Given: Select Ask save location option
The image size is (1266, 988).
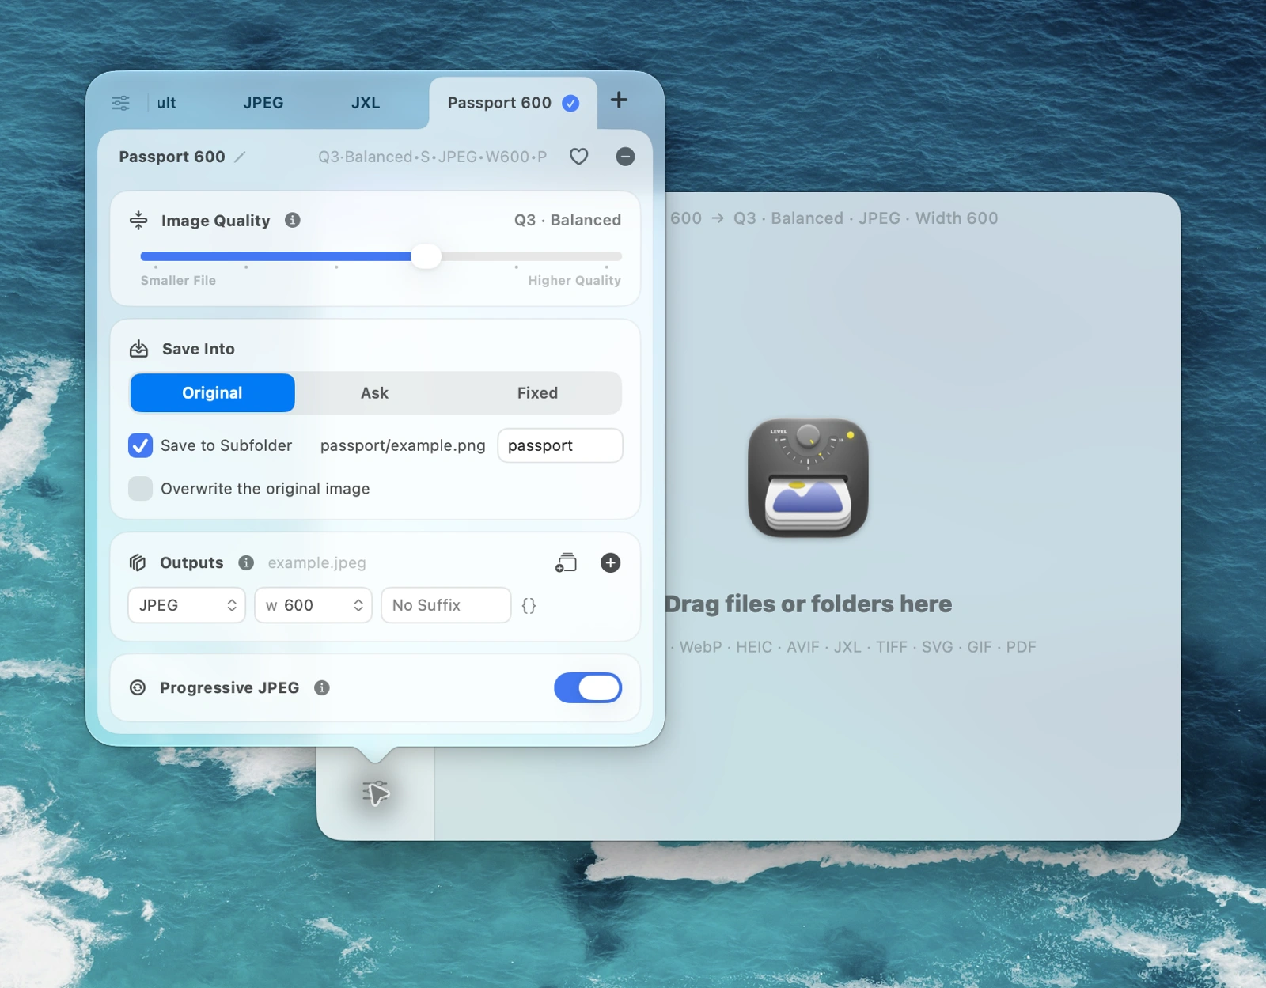Looking at the screenshot, I should [x=374, y=393].
